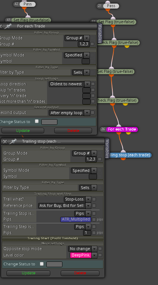
Task: Pin the For each Trade panel
Action: point(8,26)
